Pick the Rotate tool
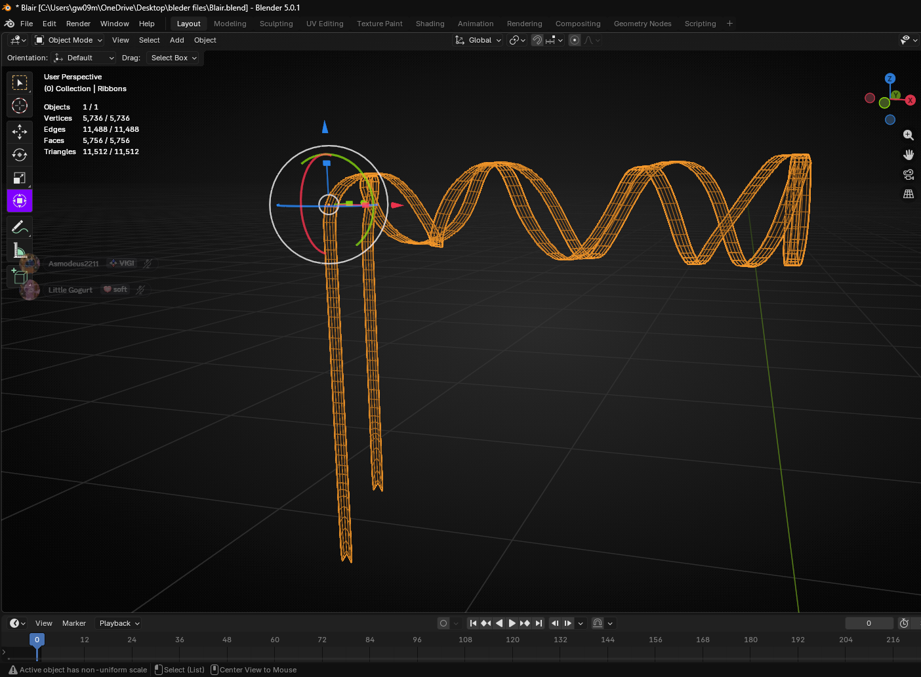 (20, 155)
